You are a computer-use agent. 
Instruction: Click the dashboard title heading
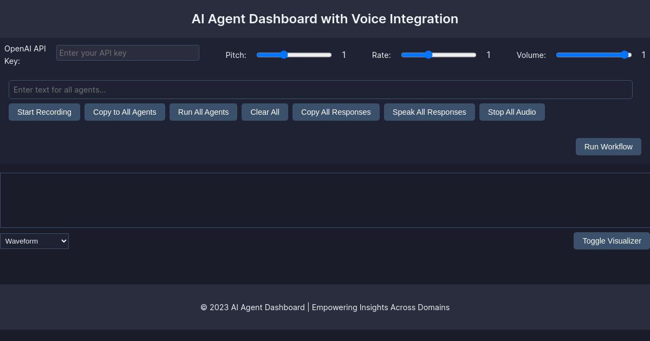pyautogui.click(x=325, y=19)
